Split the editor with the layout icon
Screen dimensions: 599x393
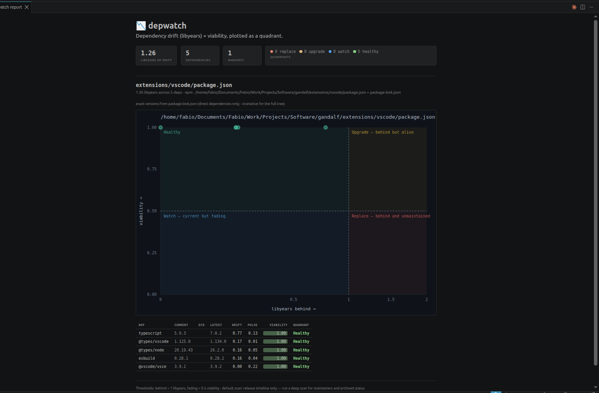[x=583, y=7]
